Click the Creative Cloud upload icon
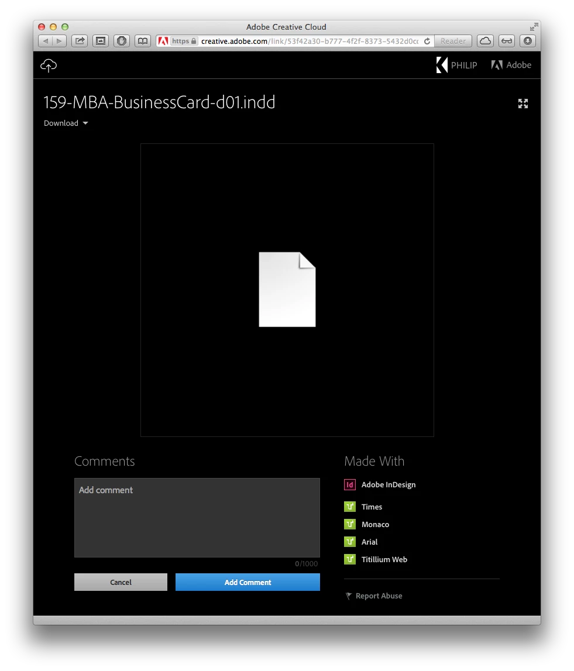The image size is (574, 671). pyautogui.click(x=49, y=65)
